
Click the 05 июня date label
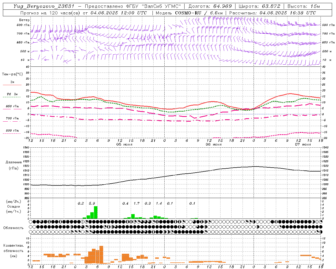pos(124,144)
